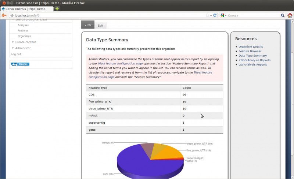The height and width of the screenshot is (179, 294).
Task: Open Feature Browser resource link
Action: pyautogui.click(x=250, y=51)
